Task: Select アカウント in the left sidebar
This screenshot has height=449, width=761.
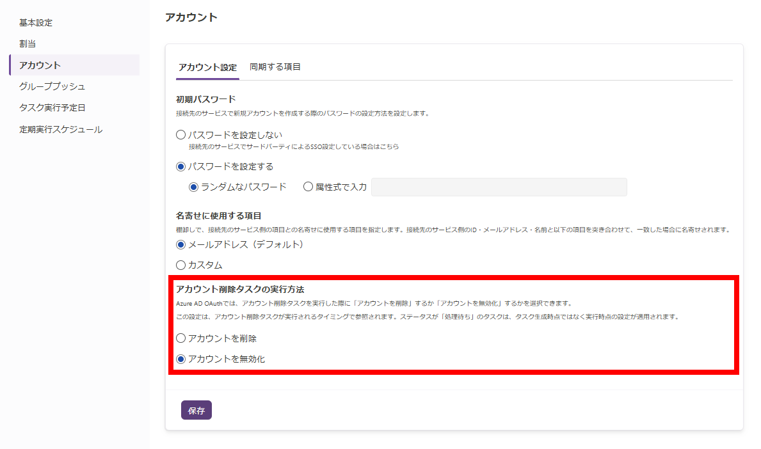Action: (x=40, y=65)
